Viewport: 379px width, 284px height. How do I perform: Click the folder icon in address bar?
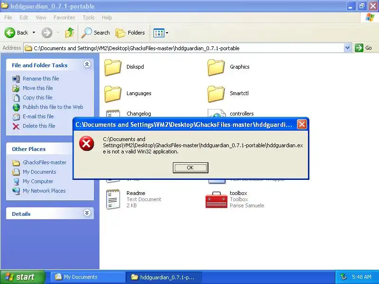click(x=28, y=48)
